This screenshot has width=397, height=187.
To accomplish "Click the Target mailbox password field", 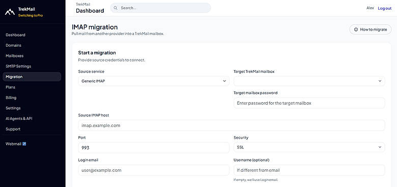I will 309,103.
